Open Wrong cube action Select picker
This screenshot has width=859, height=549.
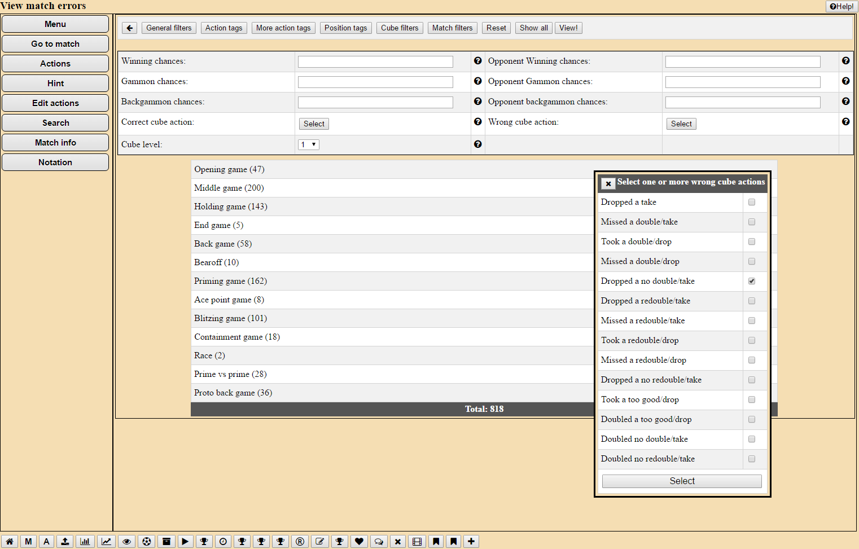681,124
